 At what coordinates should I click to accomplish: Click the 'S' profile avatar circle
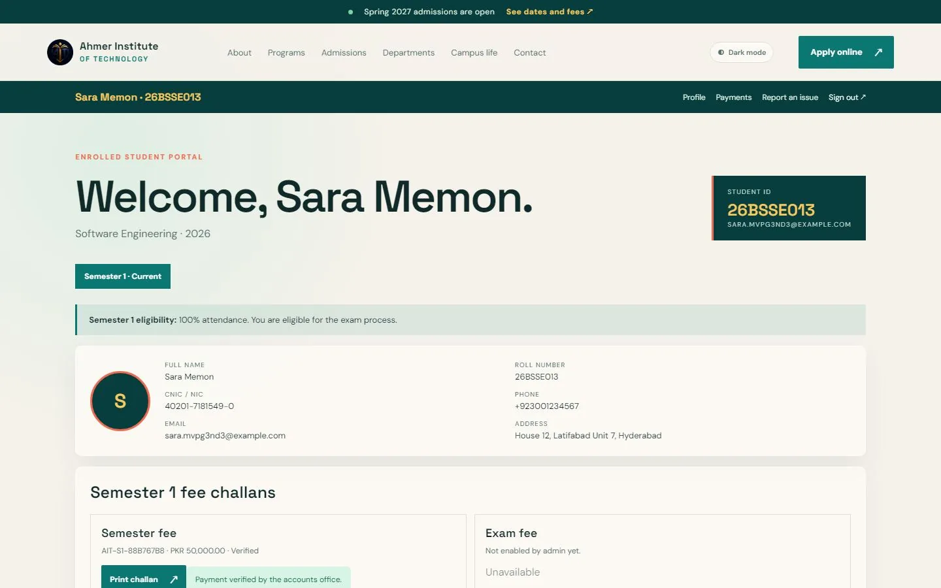120,401
